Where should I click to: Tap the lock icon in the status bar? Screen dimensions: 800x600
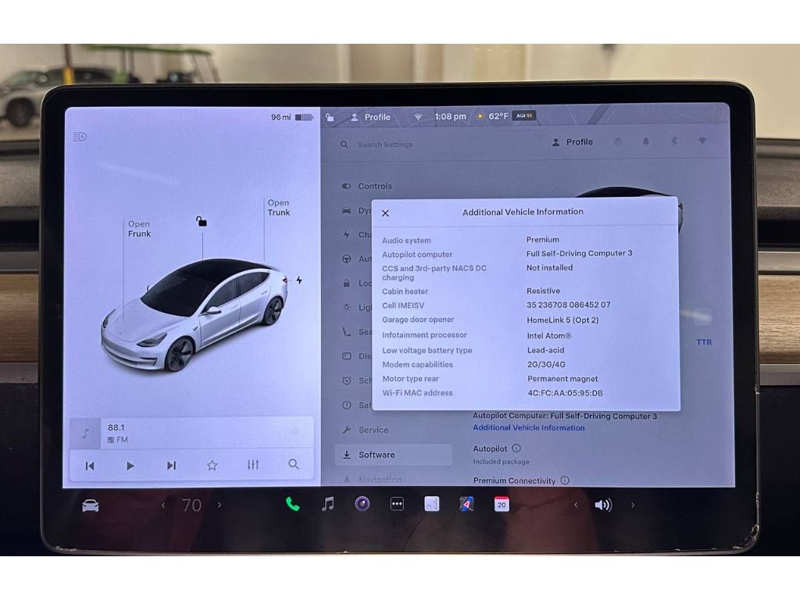click(329, 116)
